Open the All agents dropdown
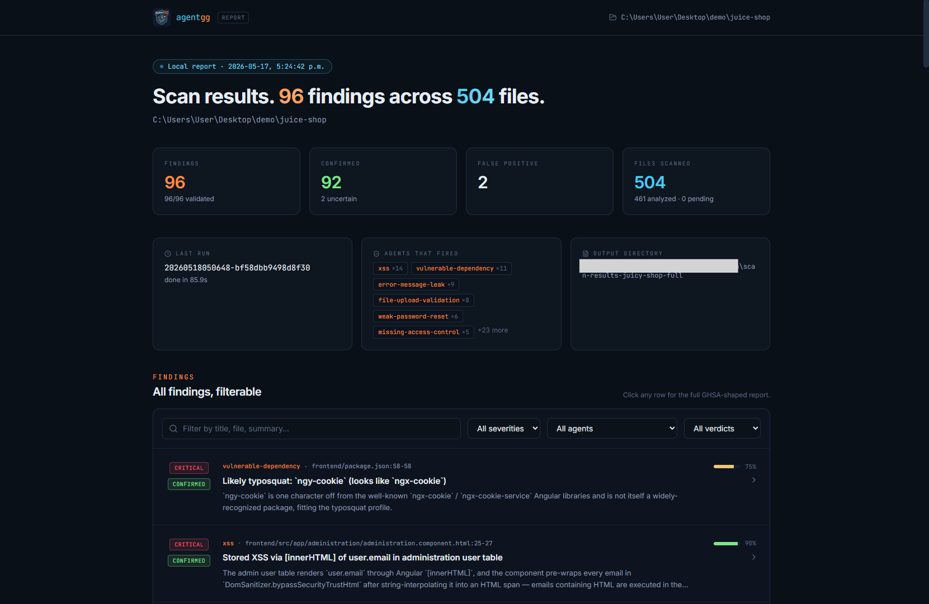The height and width of the screenshot is (604, 929). point(612,429)
